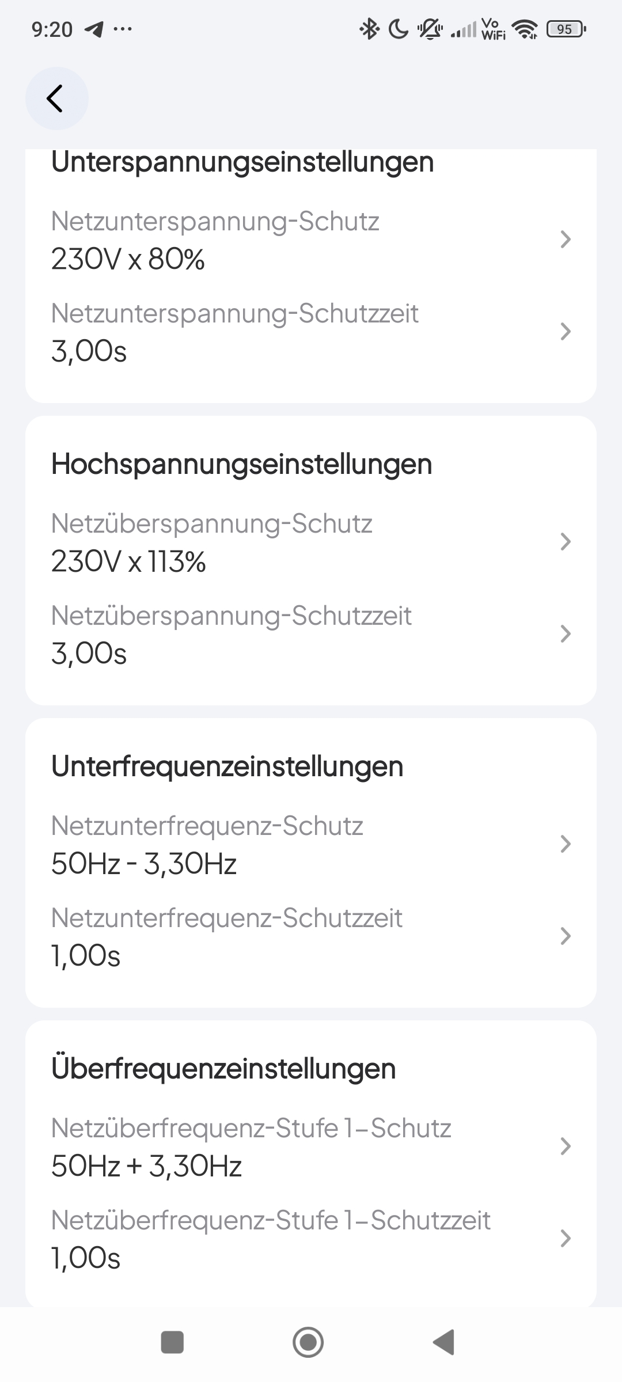Open Netzunterspannung-Schutz chevron
The width and height of the screenshot is (622, 1382).
[565, 240]
